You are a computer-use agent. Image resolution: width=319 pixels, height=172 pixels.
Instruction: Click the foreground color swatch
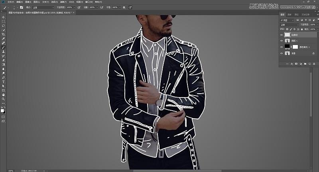click(2, 110)
